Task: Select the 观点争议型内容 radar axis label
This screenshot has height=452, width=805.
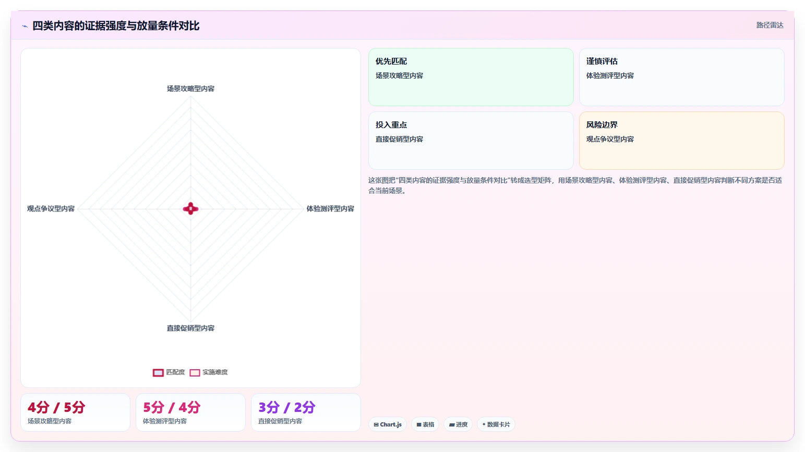Action: coord(51,208)
